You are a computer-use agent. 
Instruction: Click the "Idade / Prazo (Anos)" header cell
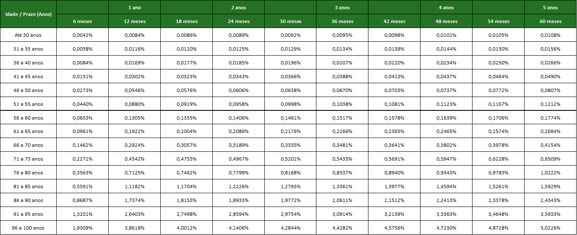pos(28,14)
